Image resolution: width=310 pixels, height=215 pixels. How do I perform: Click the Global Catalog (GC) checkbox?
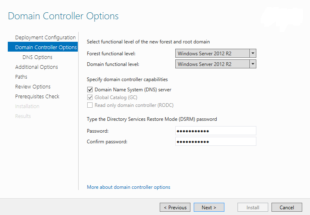[x=90, y=97]
